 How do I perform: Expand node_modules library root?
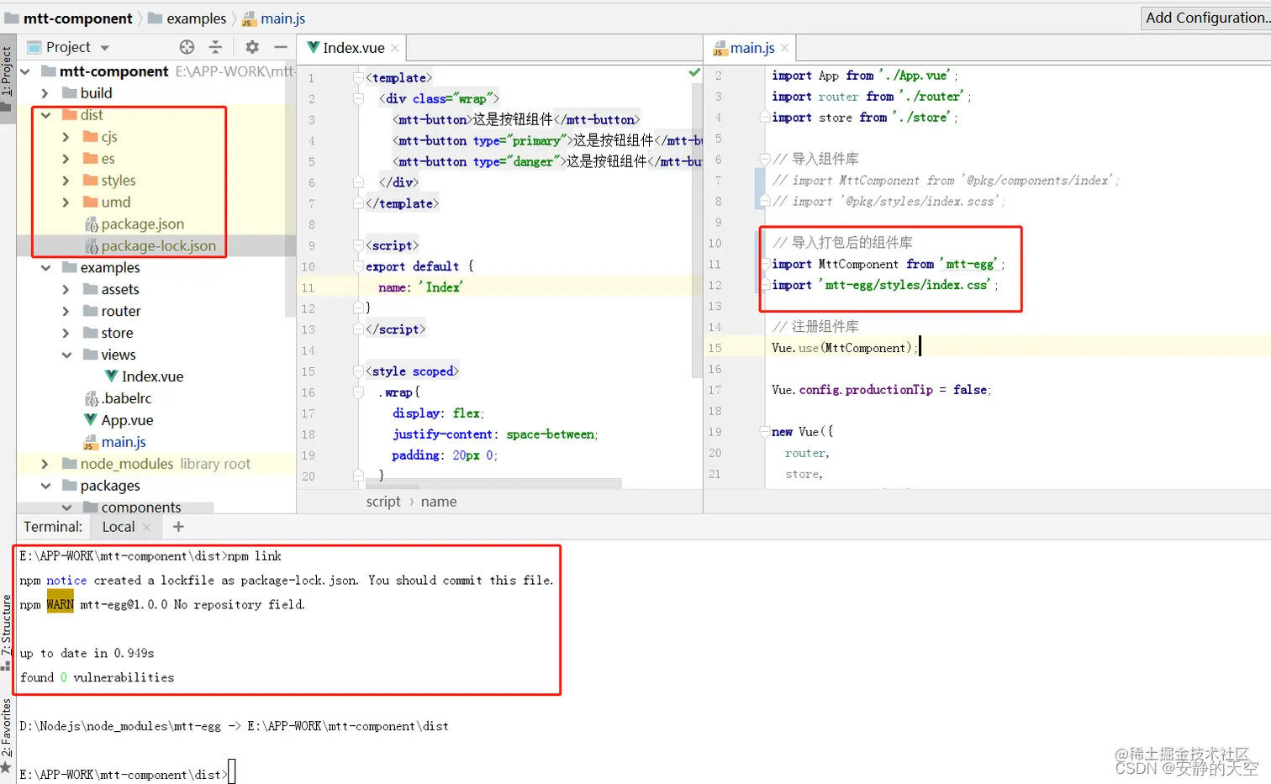click(x=45, y=464)
